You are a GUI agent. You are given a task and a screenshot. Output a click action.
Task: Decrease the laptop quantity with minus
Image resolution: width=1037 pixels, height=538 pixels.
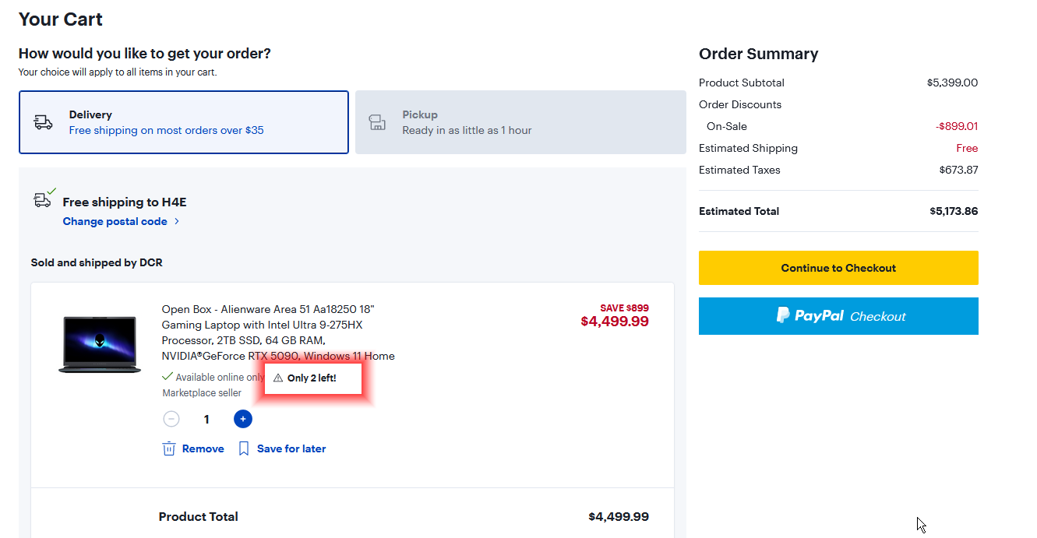click(171, 419)
